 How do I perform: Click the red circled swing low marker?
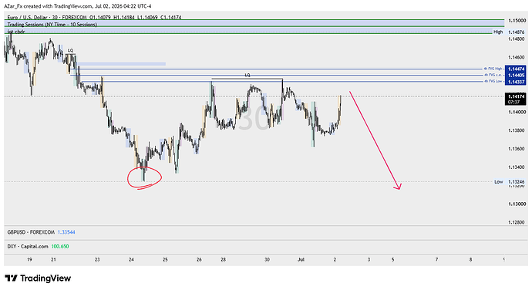coord(144,178)
